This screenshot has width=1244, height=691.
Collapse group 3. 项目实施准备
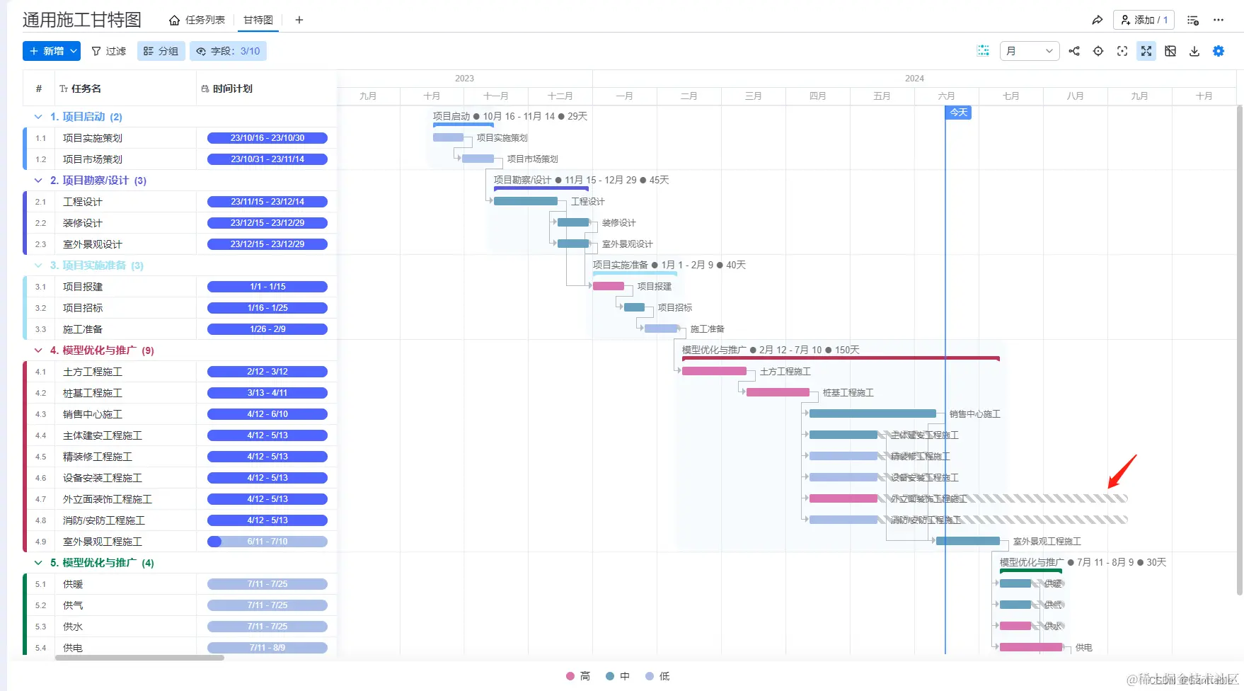click(38, 265)
